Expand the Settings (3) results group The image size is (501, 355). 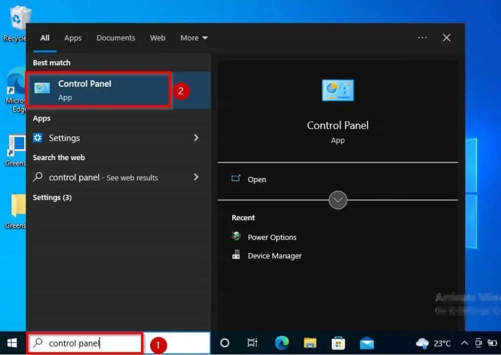52,198
